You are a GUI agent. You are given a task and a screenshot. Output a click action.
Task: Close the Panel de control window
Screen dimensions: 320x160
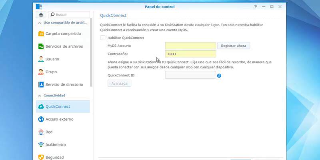point(280,7)
